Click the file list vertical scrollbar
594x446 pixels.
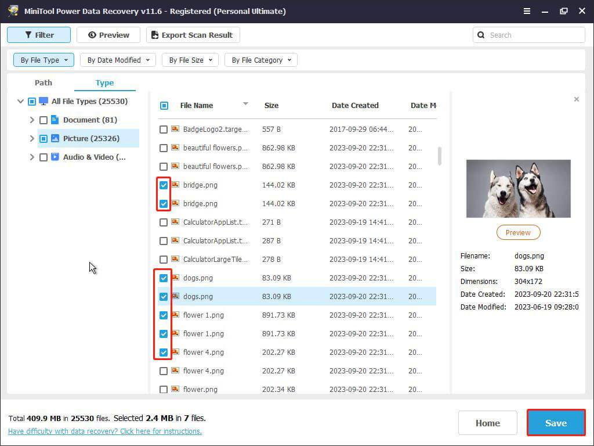(x=440, y=156)
